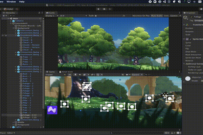Open the Window menu

tap(11, 2)
